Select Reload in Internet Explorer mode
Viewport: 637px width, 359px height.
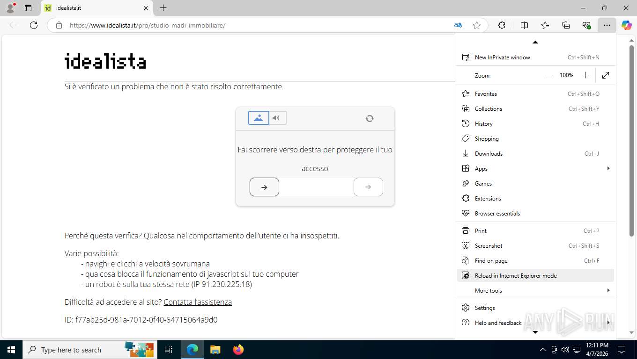click(x=535, y=276)
